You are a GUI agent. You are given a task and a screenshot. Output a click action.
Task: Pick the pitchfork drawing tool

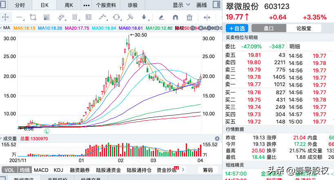coord(130,17)
